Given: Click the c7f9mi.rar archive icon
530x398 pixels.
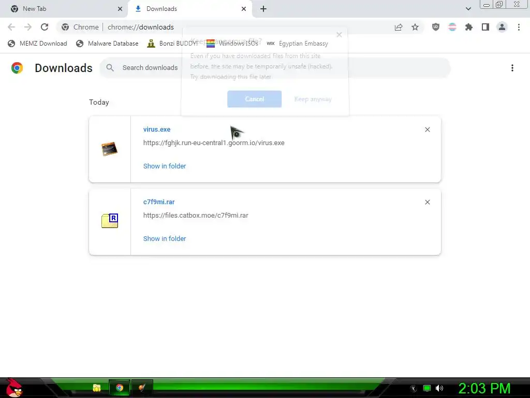Looking at the screenshot, I should (110, 221).
